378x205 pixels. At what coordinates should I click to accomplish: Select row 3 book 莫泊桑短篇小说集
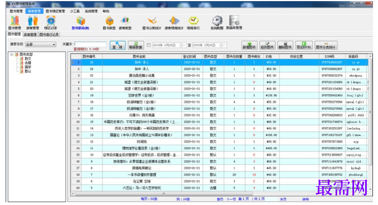tap(219, 76)
